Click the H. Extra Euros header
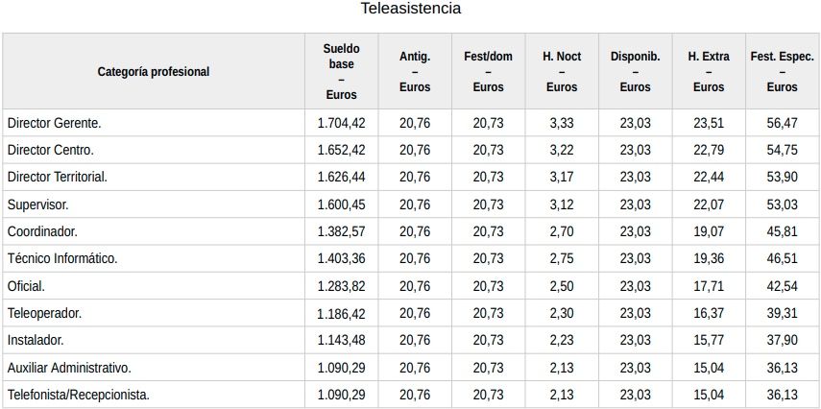Screen dimensions: 821x409 point(709,72)
